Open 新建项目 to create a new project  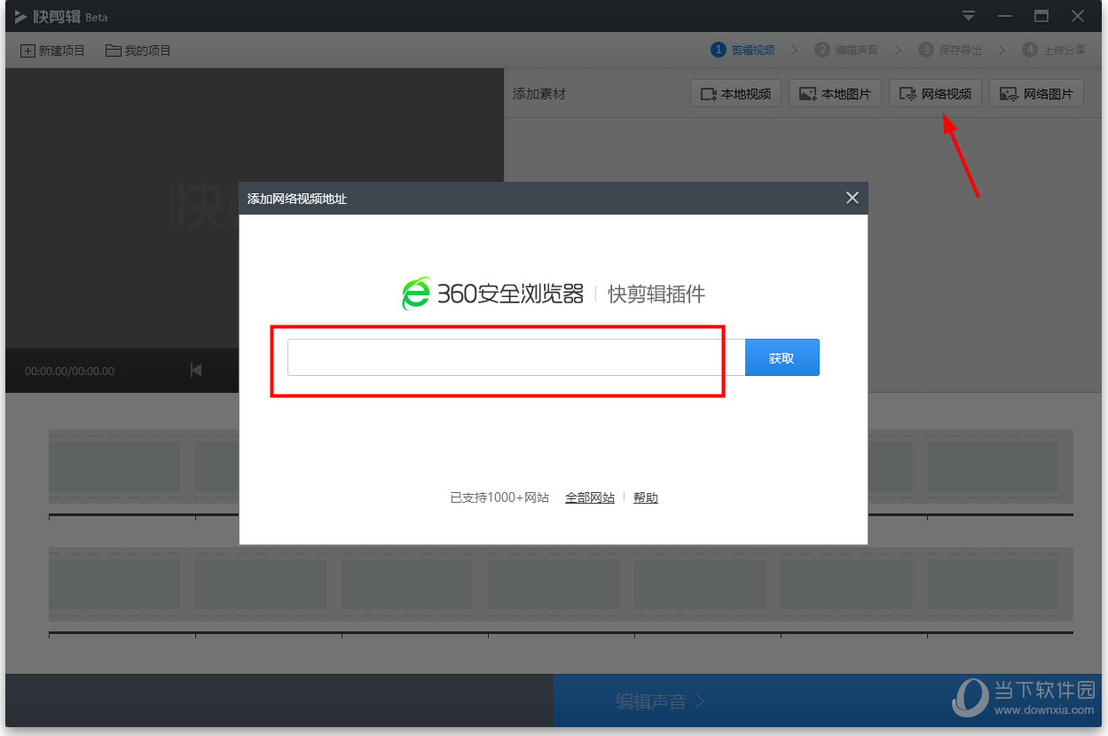[x=53, y=50]
